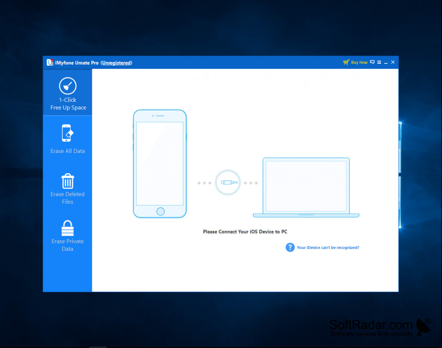This screenshot has width=442, height=348.
Task: Click the Buy Now link
Action: click(359, 62)
